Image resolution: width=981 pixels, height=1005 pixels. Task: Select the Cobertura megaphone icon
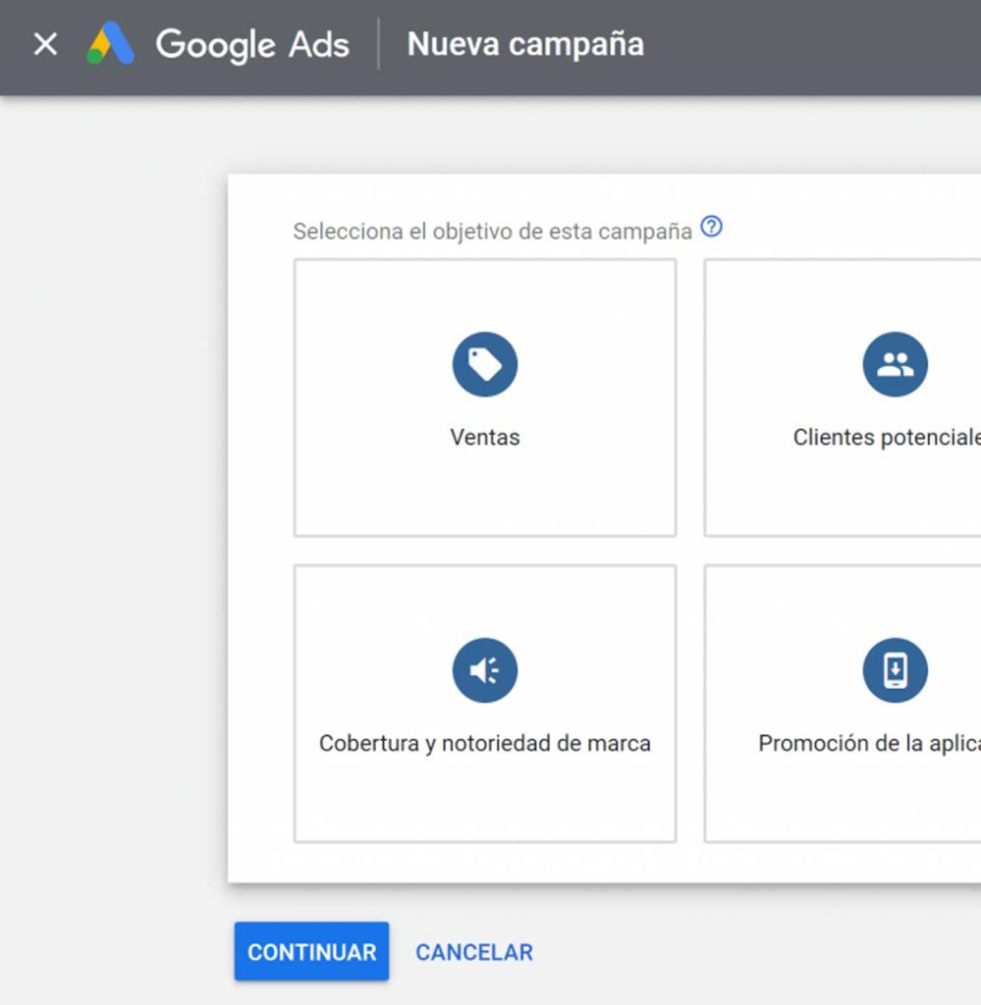pos(485,669)
